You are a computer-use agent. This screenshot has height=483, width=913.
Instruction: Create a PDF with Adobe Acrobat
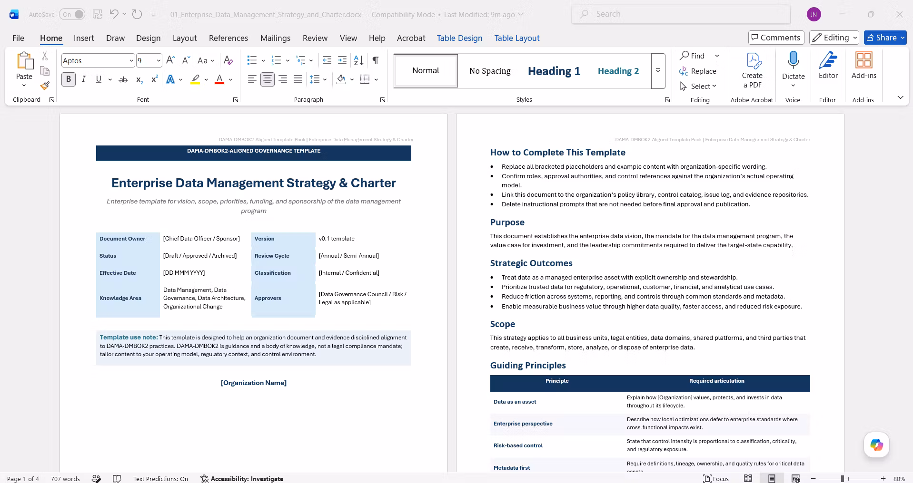[x=752, y=70]
